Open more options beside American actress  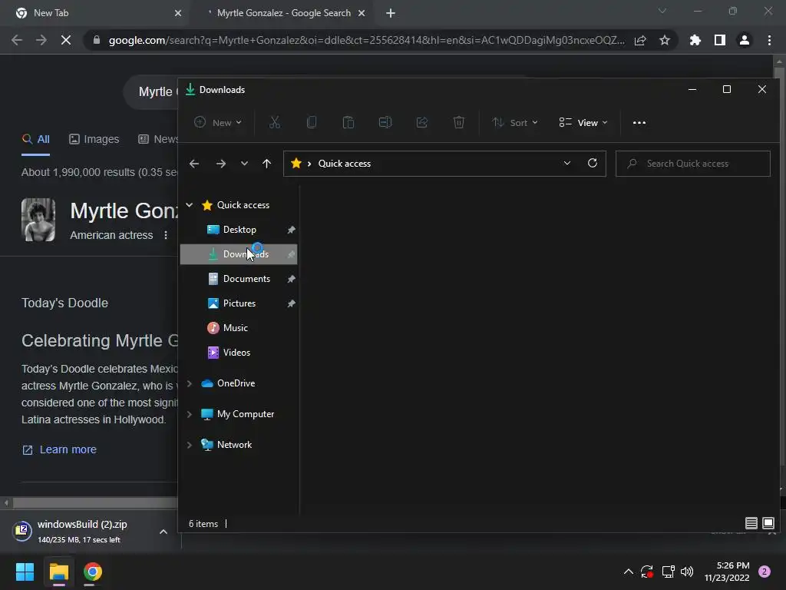point(166,235)
